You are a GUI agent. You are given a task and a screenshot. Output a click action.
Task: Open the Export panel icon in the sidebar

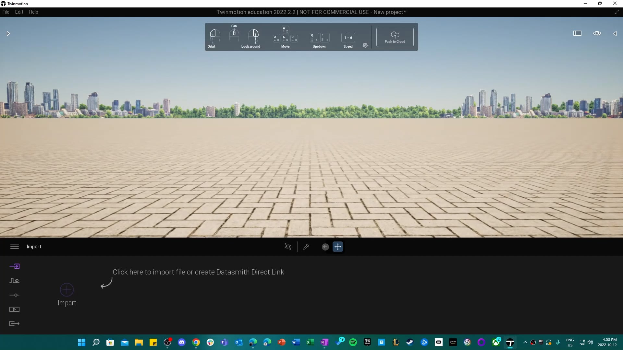point(15,323)
